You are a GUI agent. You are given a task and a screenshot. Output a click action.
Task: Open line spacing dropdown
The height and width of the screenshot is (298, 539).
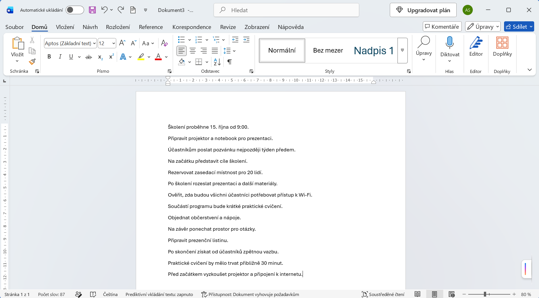(234, 51)
